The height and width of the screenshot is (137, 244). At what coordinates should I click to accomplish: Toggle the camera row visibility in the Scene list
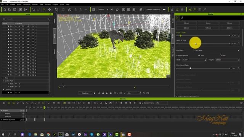click(x=16, y=92)
